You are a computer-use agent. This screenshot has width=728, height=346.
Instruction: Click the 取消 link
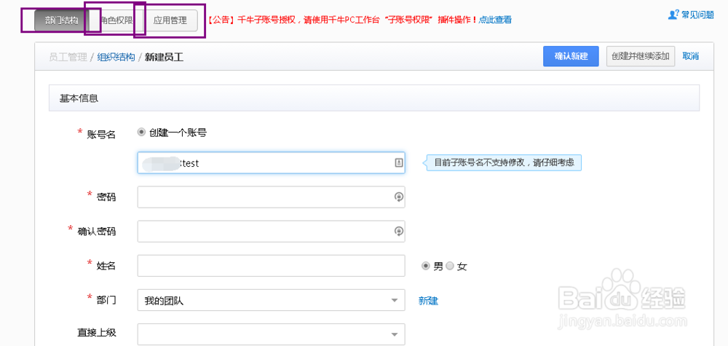click(690, 56)
